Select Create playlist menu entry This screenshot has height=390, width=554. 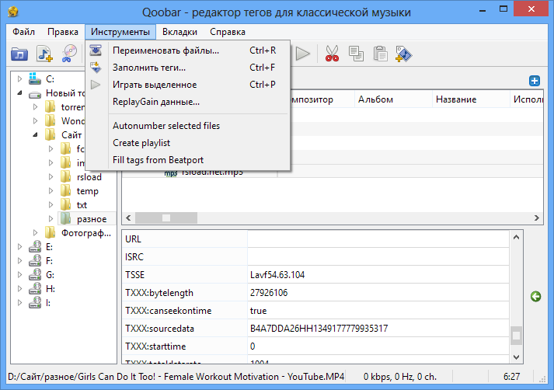pyautogui.click(x=187, y=143)
